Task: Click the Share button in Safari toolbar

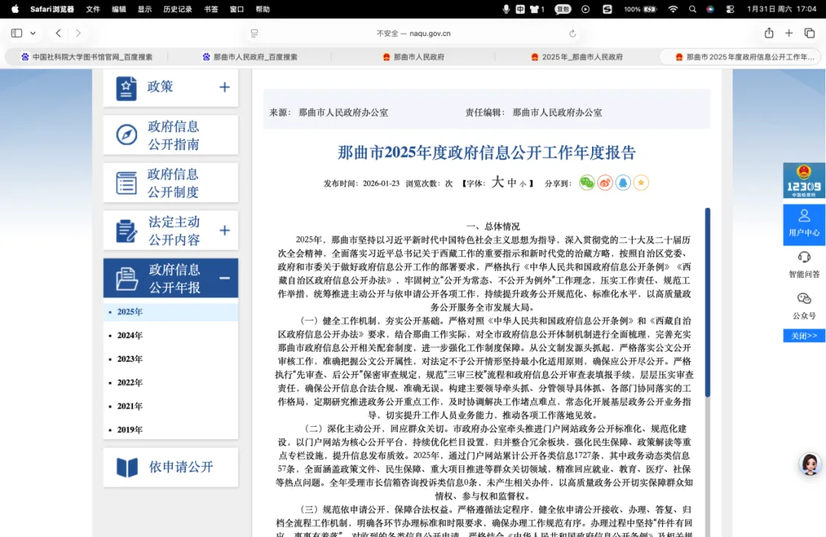Action: click(x=769, y=33)
